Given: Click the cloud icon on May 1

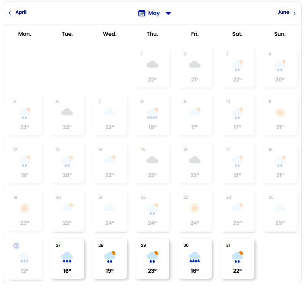Looking at the screenshot, I should [x=152, y=65].
